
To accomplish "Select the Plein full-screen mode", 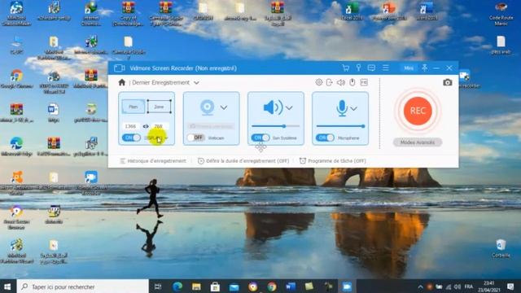I will (134, 107).
